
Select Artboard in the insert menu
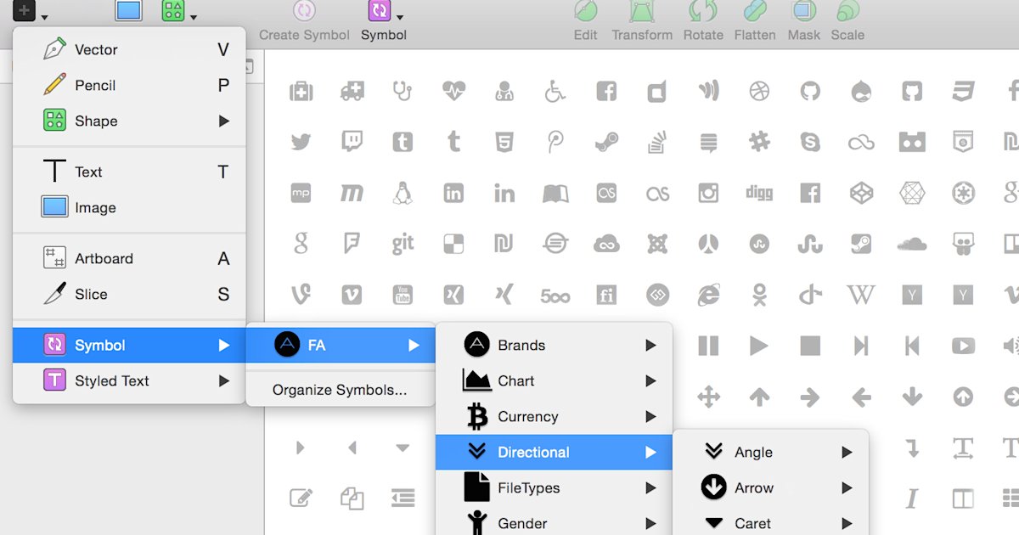[129, 258]
